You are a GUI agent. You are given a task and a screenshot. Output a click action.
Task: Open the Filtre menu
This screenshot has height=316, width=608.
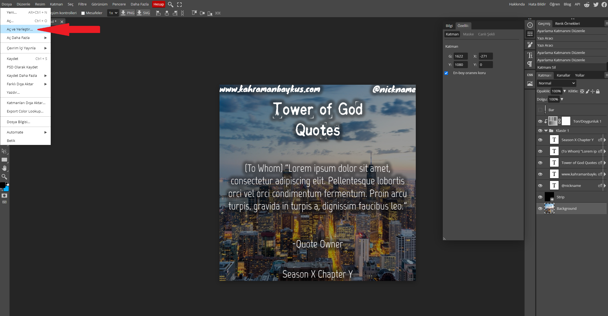[x=82, y=4]
